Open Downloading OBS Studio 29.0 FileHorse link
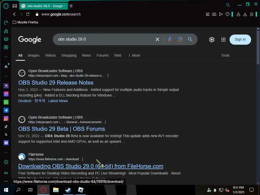Screen dimensions: 260x195 pos(91,166)
